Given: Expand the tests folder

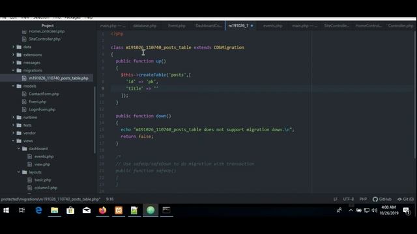Looking at the screenshot, I should [x=13, y=125].
